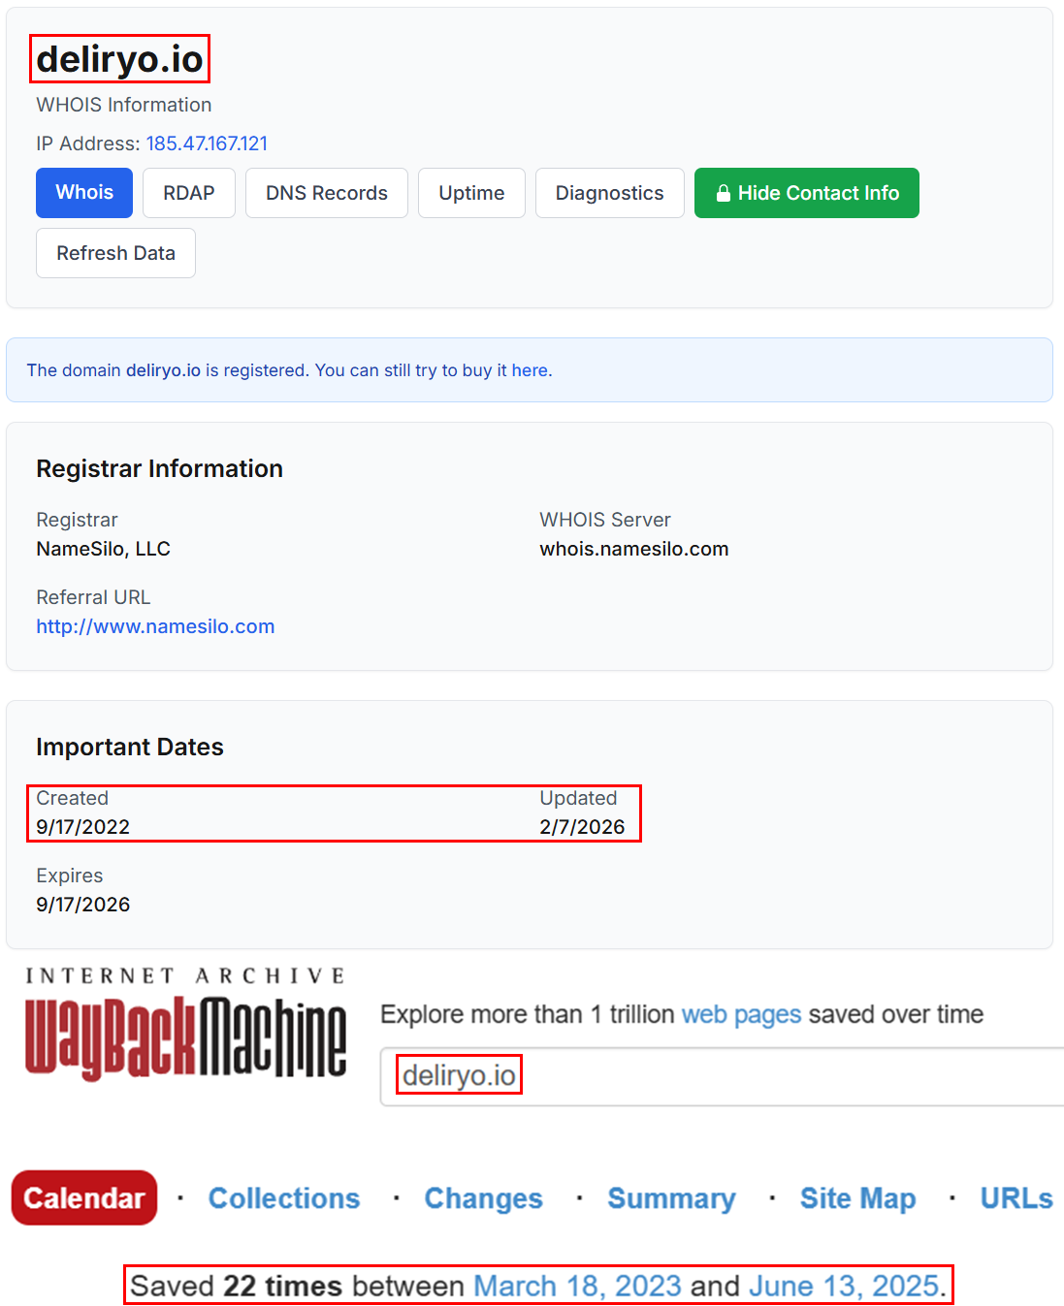Click the lock icon on Hide Contact Info
The height and width of the screenshot is (1306, 1064).
click(x=724, y=193)
